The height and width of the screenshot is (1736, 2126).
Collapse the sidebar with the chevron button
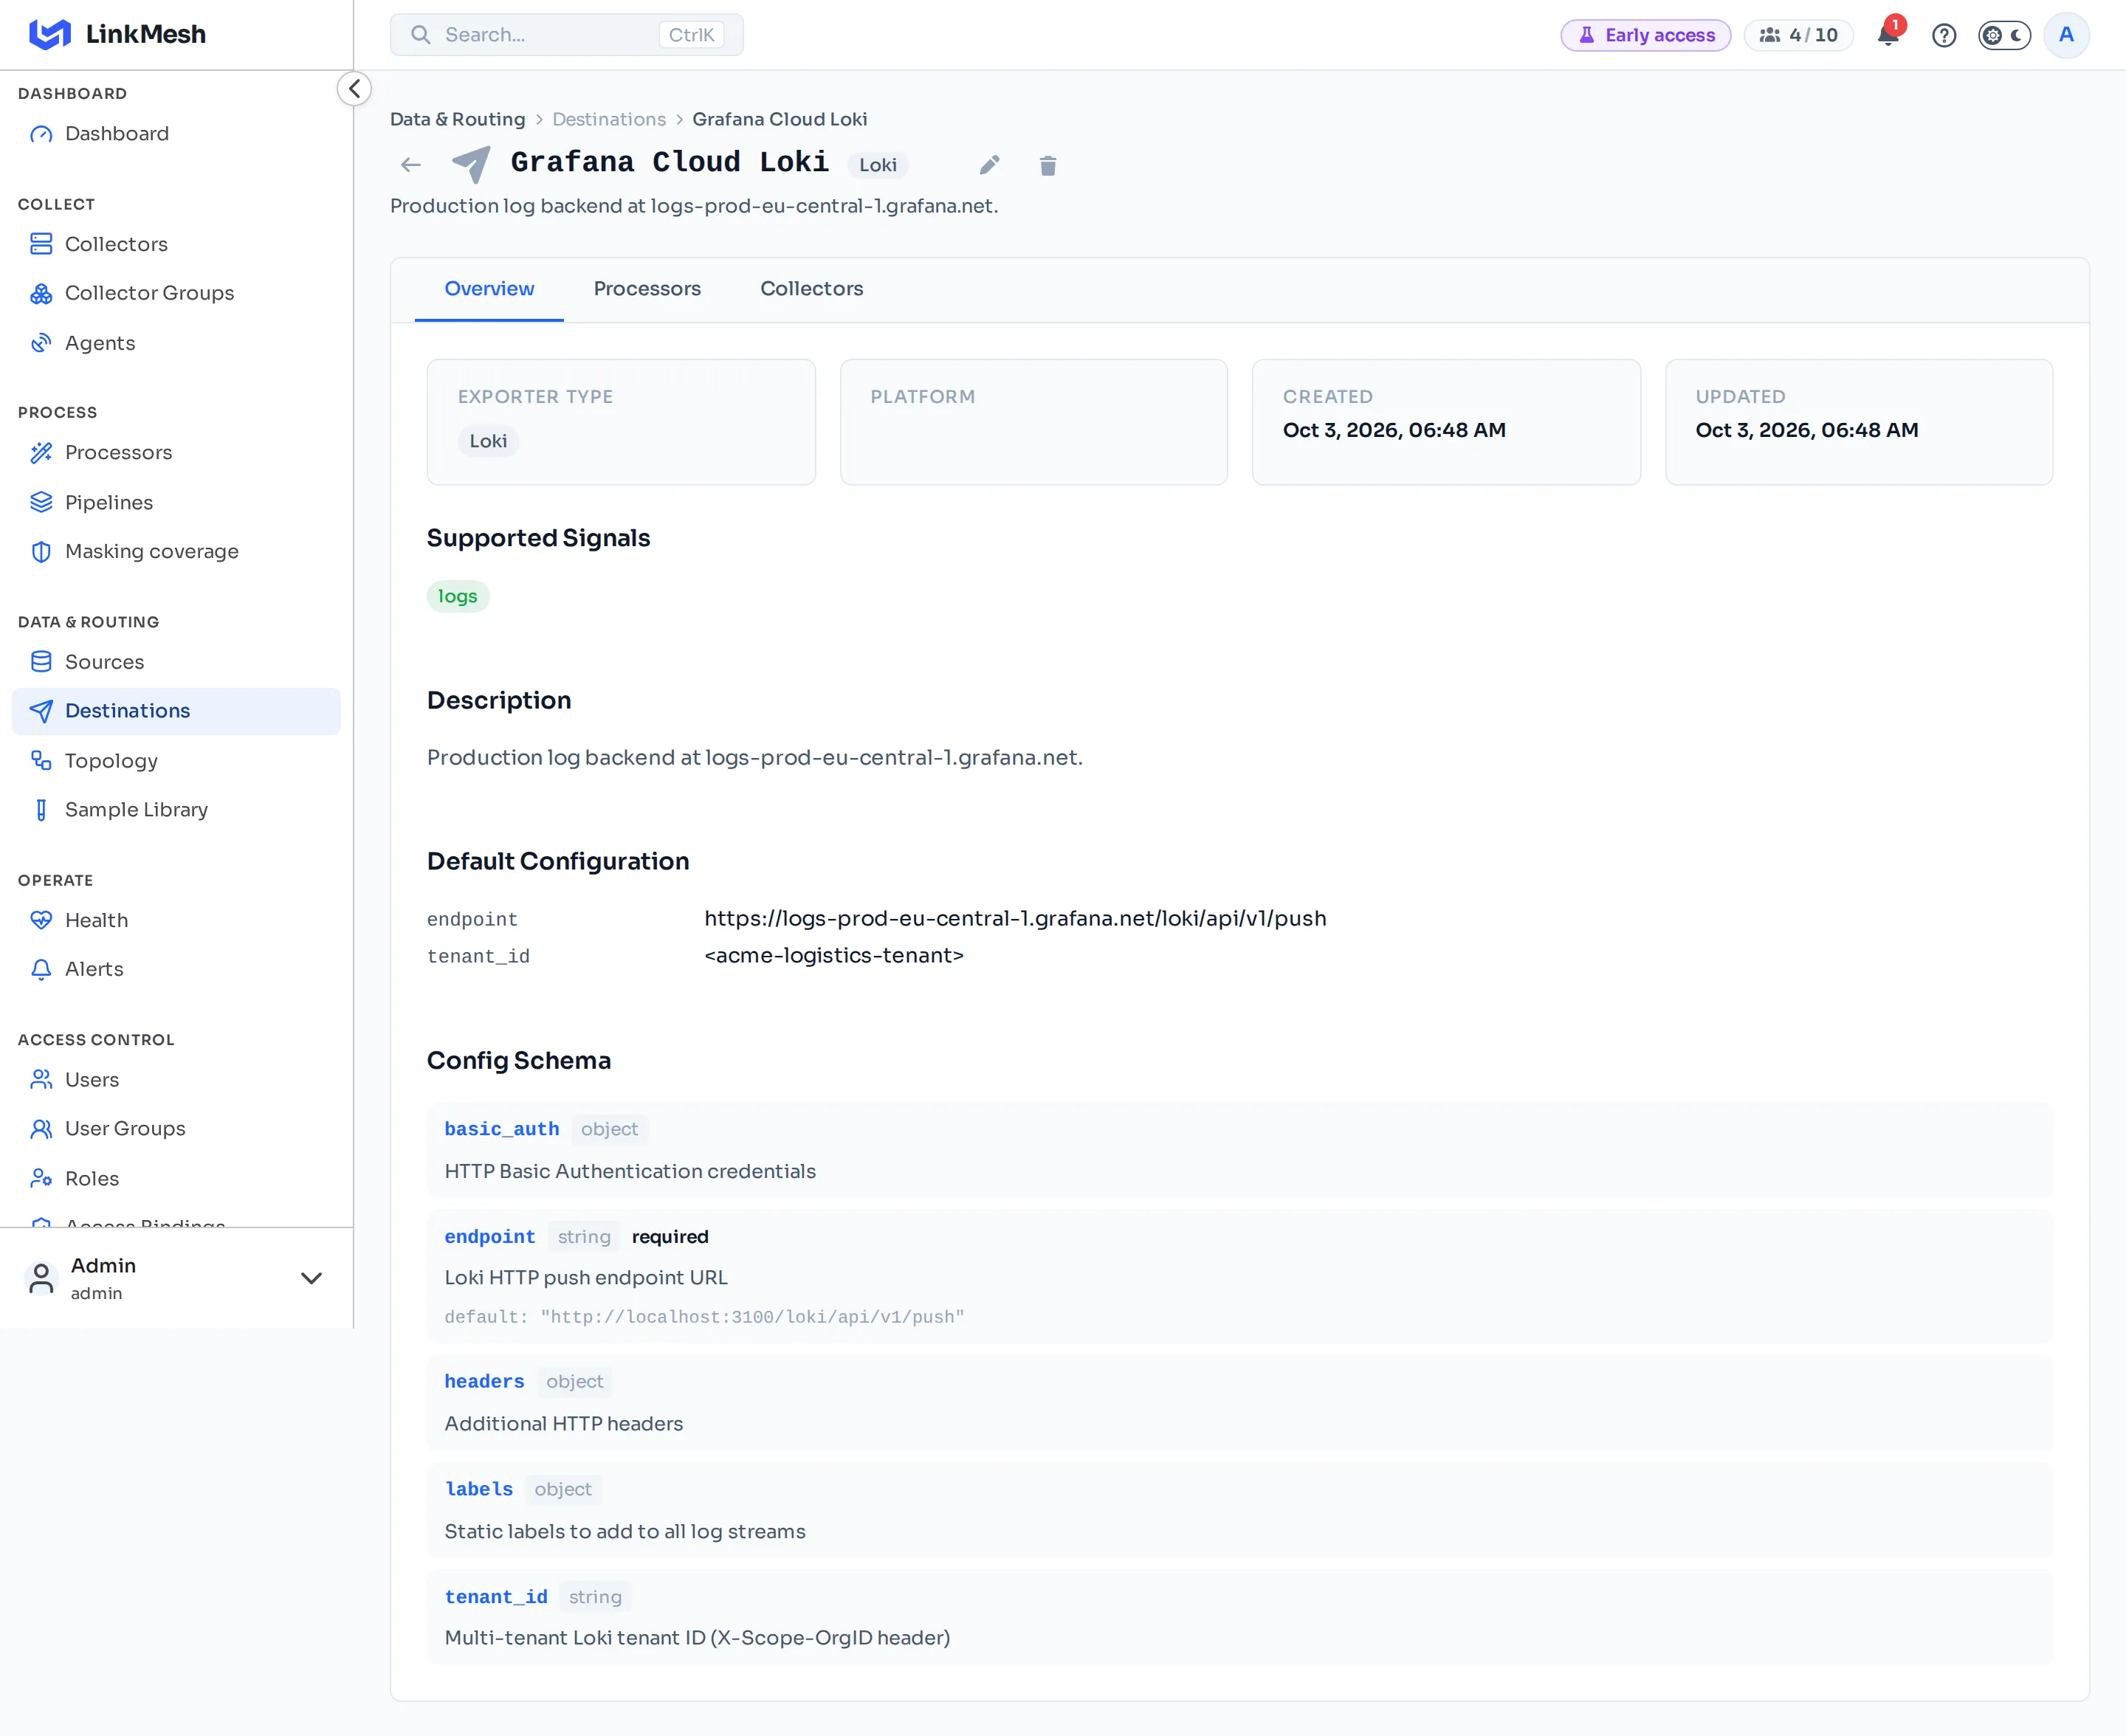(354, 89)
